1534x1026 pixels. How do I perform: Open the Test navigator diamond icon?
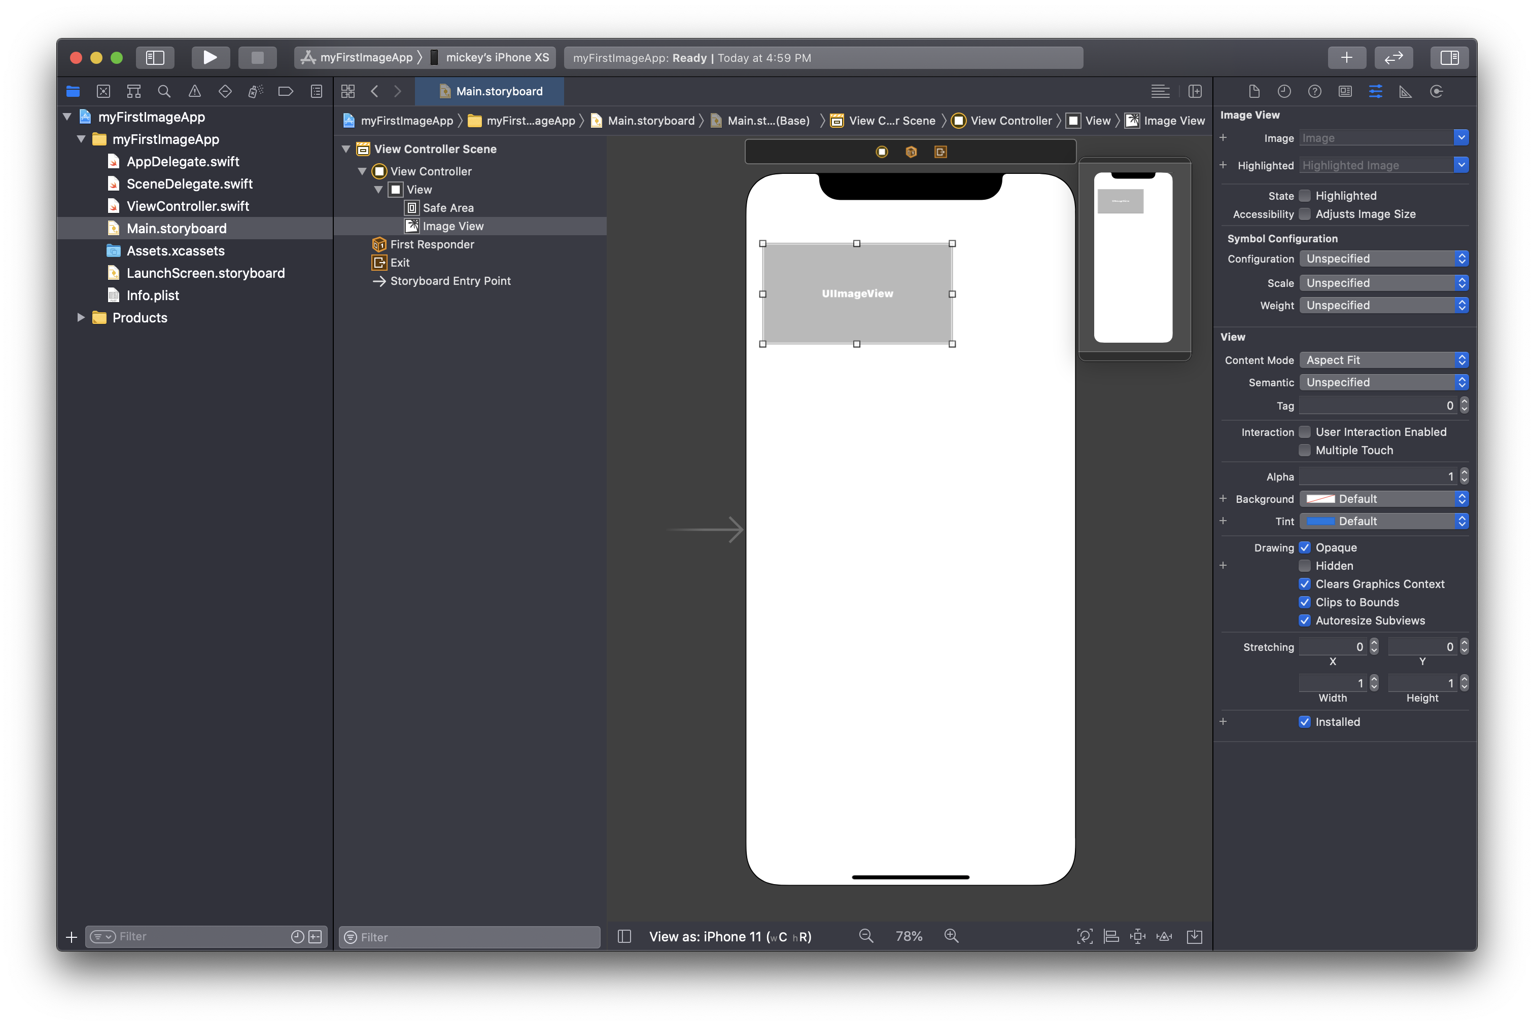[225, 92]
